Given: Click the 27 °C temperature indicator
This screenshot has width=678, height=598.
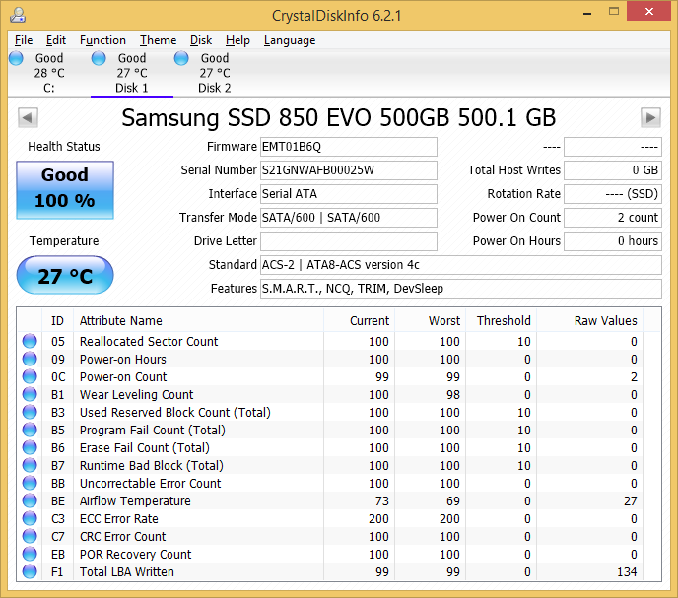Looking at the screenshot, I should pos(65,276).
